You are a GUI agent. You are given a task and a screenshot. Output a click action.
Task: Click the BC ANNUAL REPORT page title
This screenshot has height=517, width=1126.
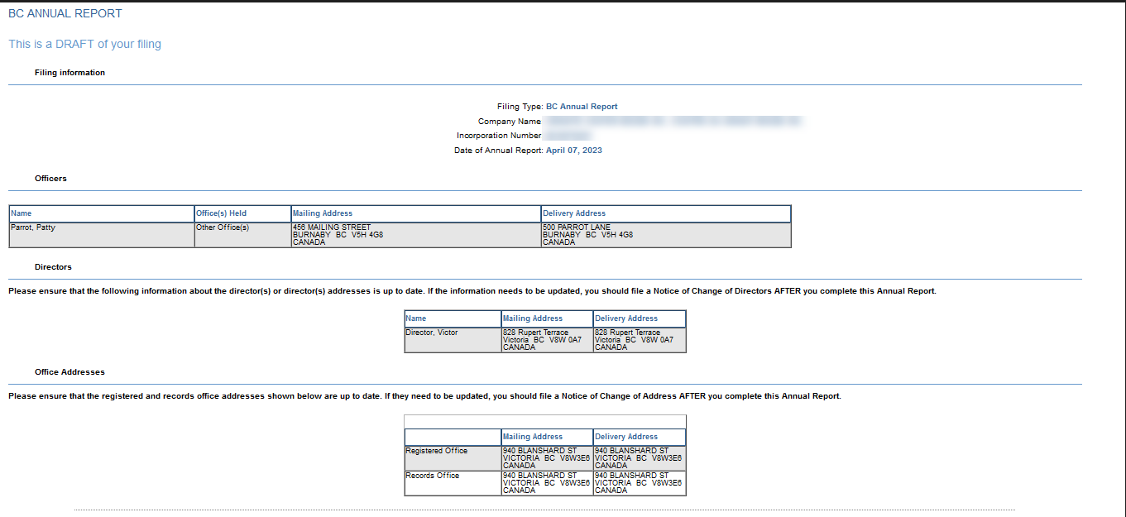coord(65,14)
